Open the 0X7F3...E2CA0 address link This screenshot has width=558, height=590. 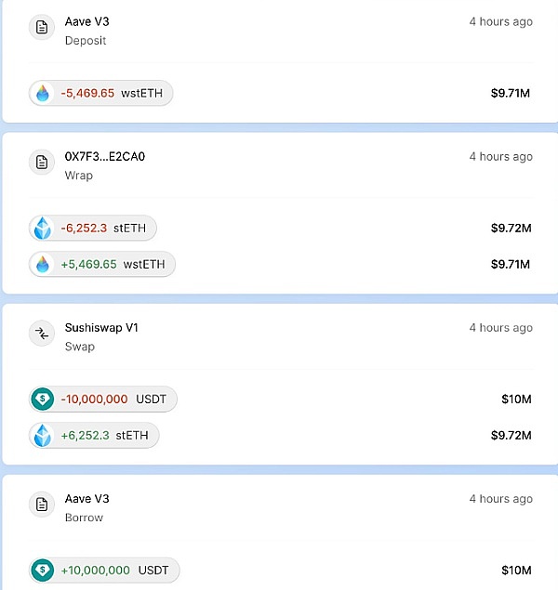(105, 157)
